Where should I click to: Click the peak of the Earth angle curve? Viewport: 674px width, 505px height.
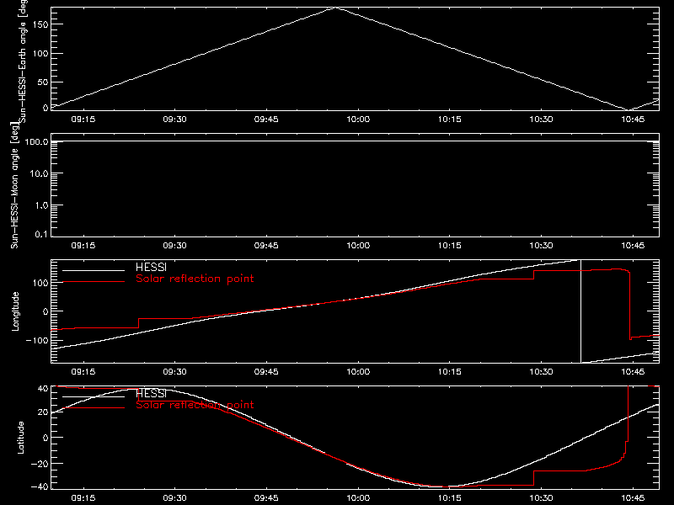tap(335, 8)
